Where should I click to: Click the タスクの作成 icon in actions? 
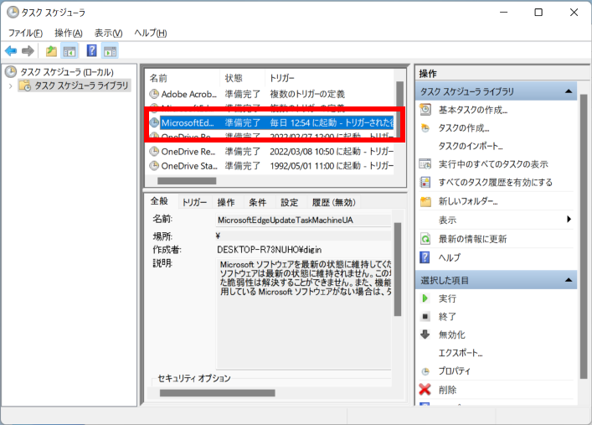click(x=425, y=128)
